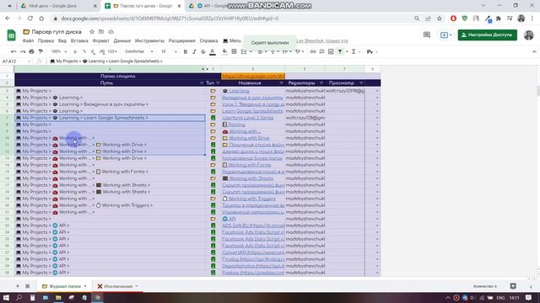The height and width of the screenshot is (303, 540).
Task: Insert a chart via toolbar
Action: pyautogui.click(x=331, y=51)
